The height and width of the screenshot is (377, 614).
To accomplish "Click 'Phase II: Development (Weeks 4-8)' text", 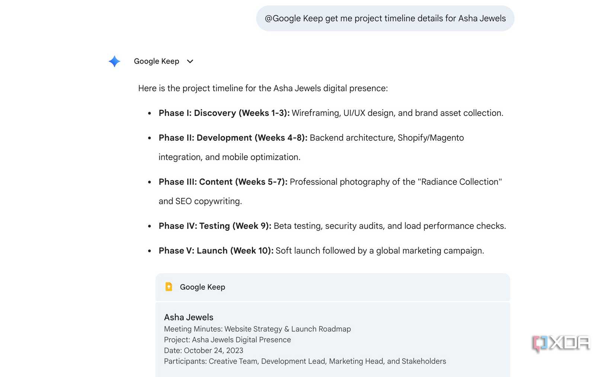I will (x=233, y=138).
